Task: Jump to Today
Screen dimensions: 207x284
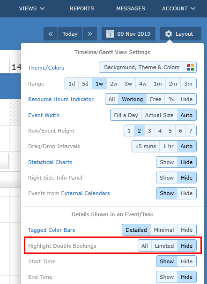Action: coord(70,34)
